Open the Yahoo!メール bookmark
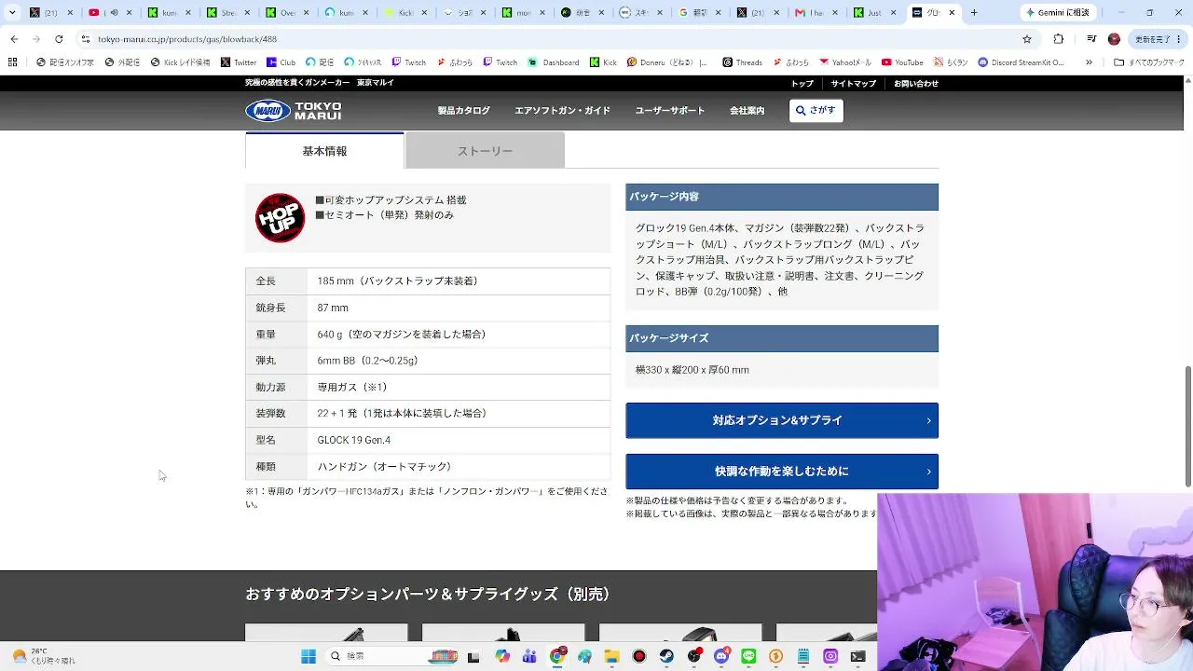The image size is (1193, 671). 845,62
